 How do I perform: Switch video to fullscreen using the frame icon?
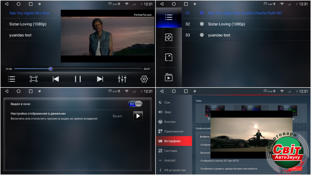click(34, 79)
